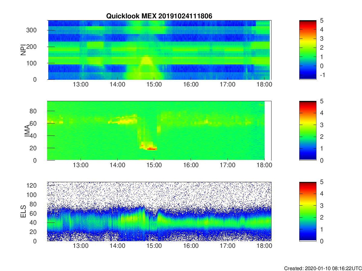Click the IMA y-axis label
The width and height of the screenshot is (362, 271).
coord(27,131)
